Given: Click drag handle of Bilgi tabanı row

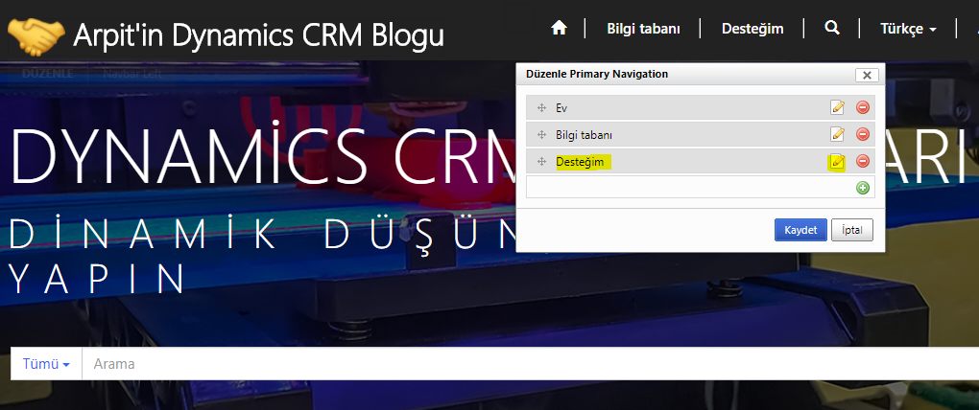Looking at the screenshot, I should click(541, 134).
